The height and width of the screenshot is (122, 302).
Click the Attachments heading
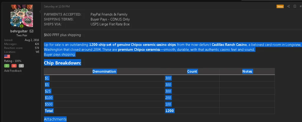point(55,119)
